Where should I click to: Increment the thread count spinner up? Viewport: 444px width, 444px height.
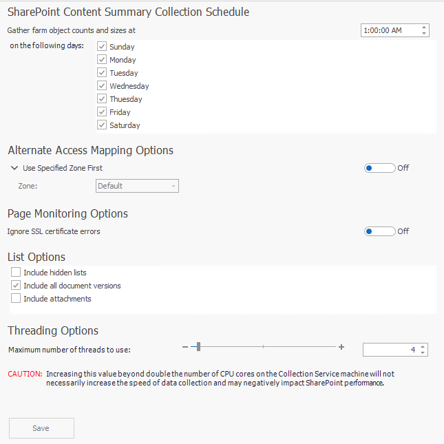click(x=423, y=346)
